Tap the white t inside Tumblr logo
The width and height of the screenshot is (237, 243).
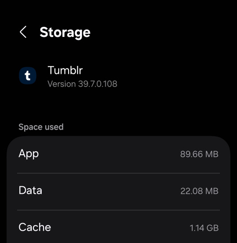(28, 76)
